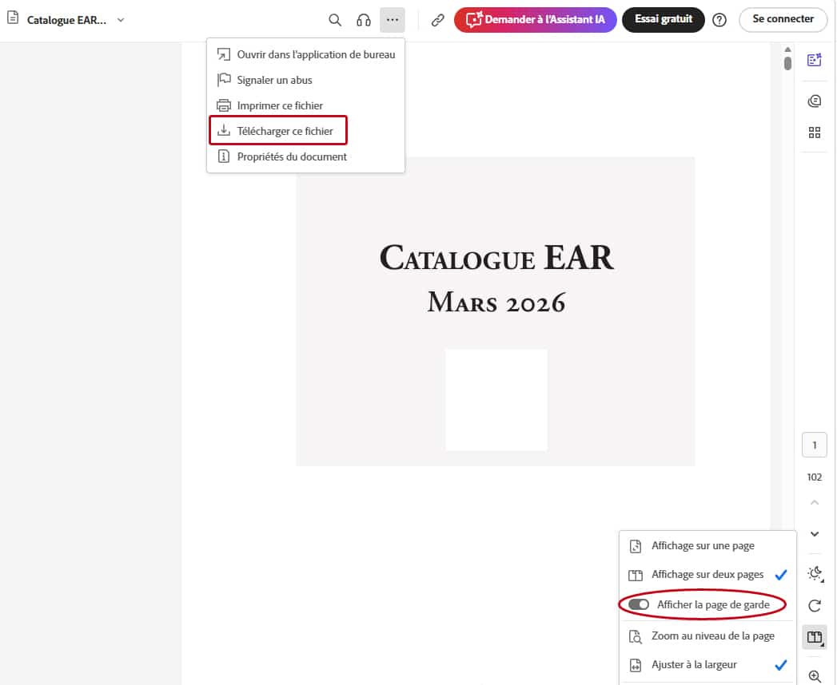Image resolution: width=837 pixels, height=685 pixels.
Task: Click the headphones read-aloud icon
Action: point(364,20)
